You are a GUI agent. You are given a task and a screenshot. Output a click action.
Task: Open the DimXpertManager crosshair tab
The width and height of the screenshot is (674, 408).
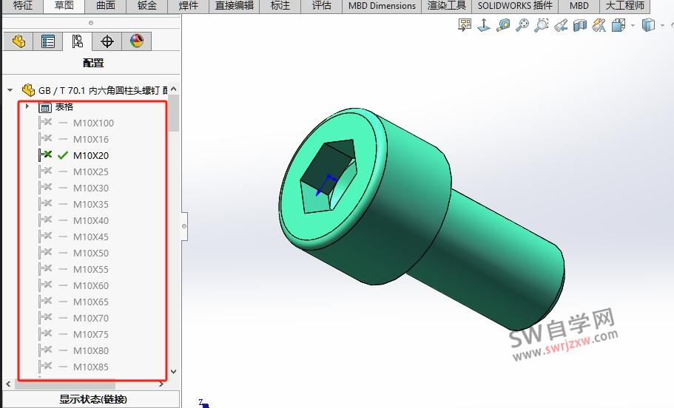click(x=107, y=41)
